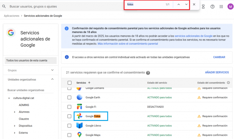Select the Alumnes organizational unit
Viewport: 234px width, 139px height.
(x=24, y=112)
